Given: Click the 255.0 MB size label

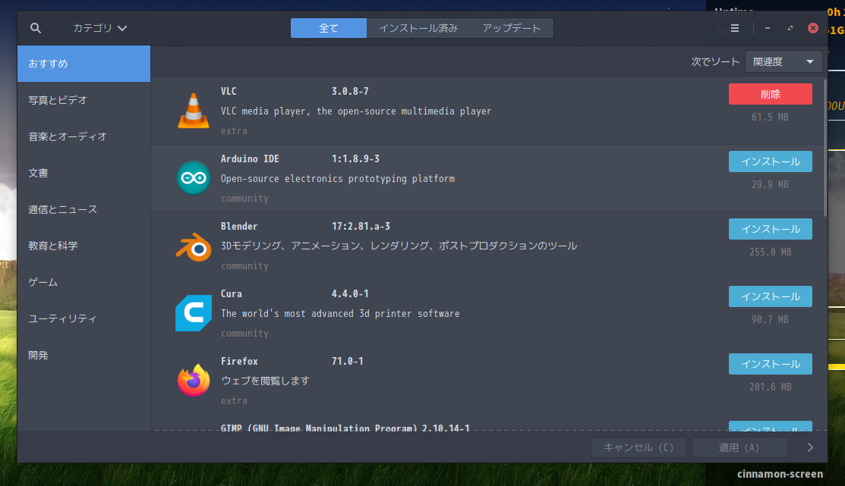Looking at the screenshot, I should (770, 252).
